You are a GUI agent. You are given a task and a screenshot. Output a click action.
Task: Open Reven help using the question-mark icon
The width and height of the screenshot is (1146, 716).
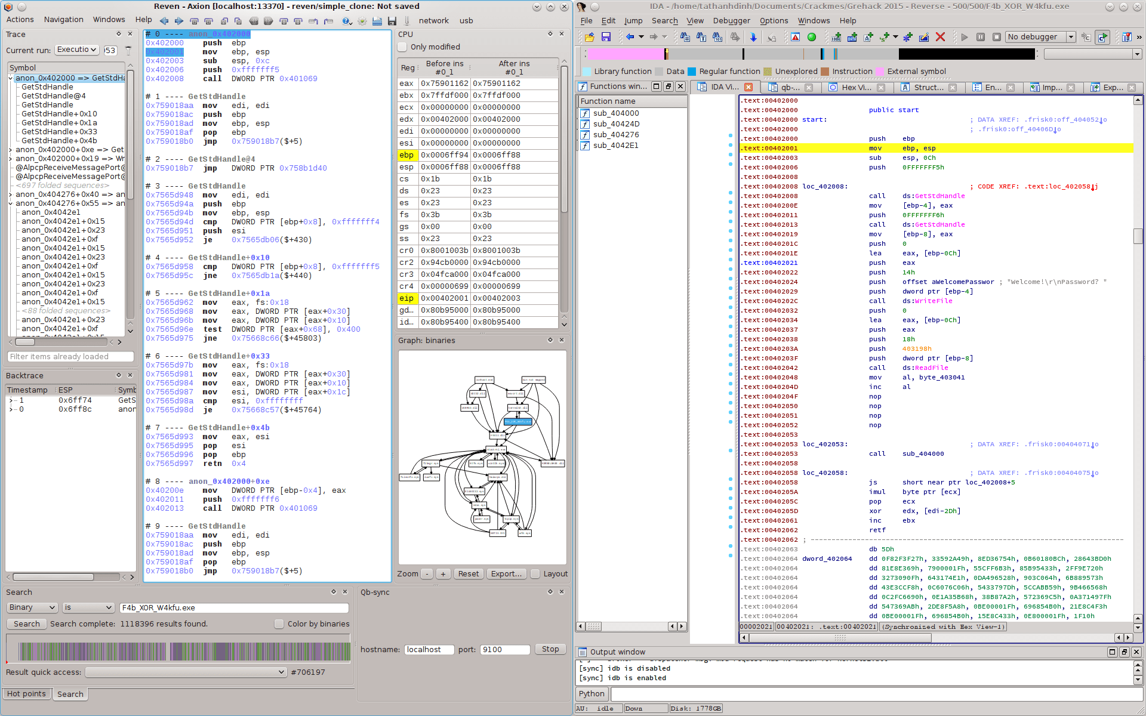346,20
